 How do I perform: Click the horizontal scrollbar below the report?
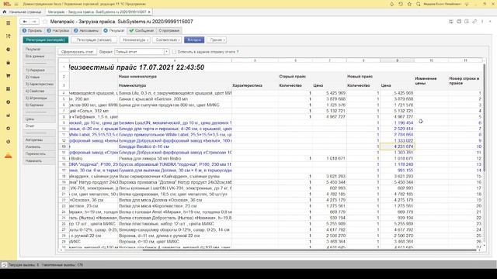pyautogui.click(x=309, y=250)
